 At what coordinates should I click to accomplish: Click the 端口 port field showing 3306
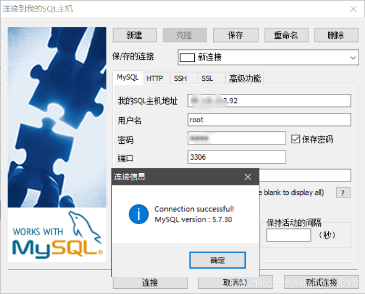coord(237,157)
